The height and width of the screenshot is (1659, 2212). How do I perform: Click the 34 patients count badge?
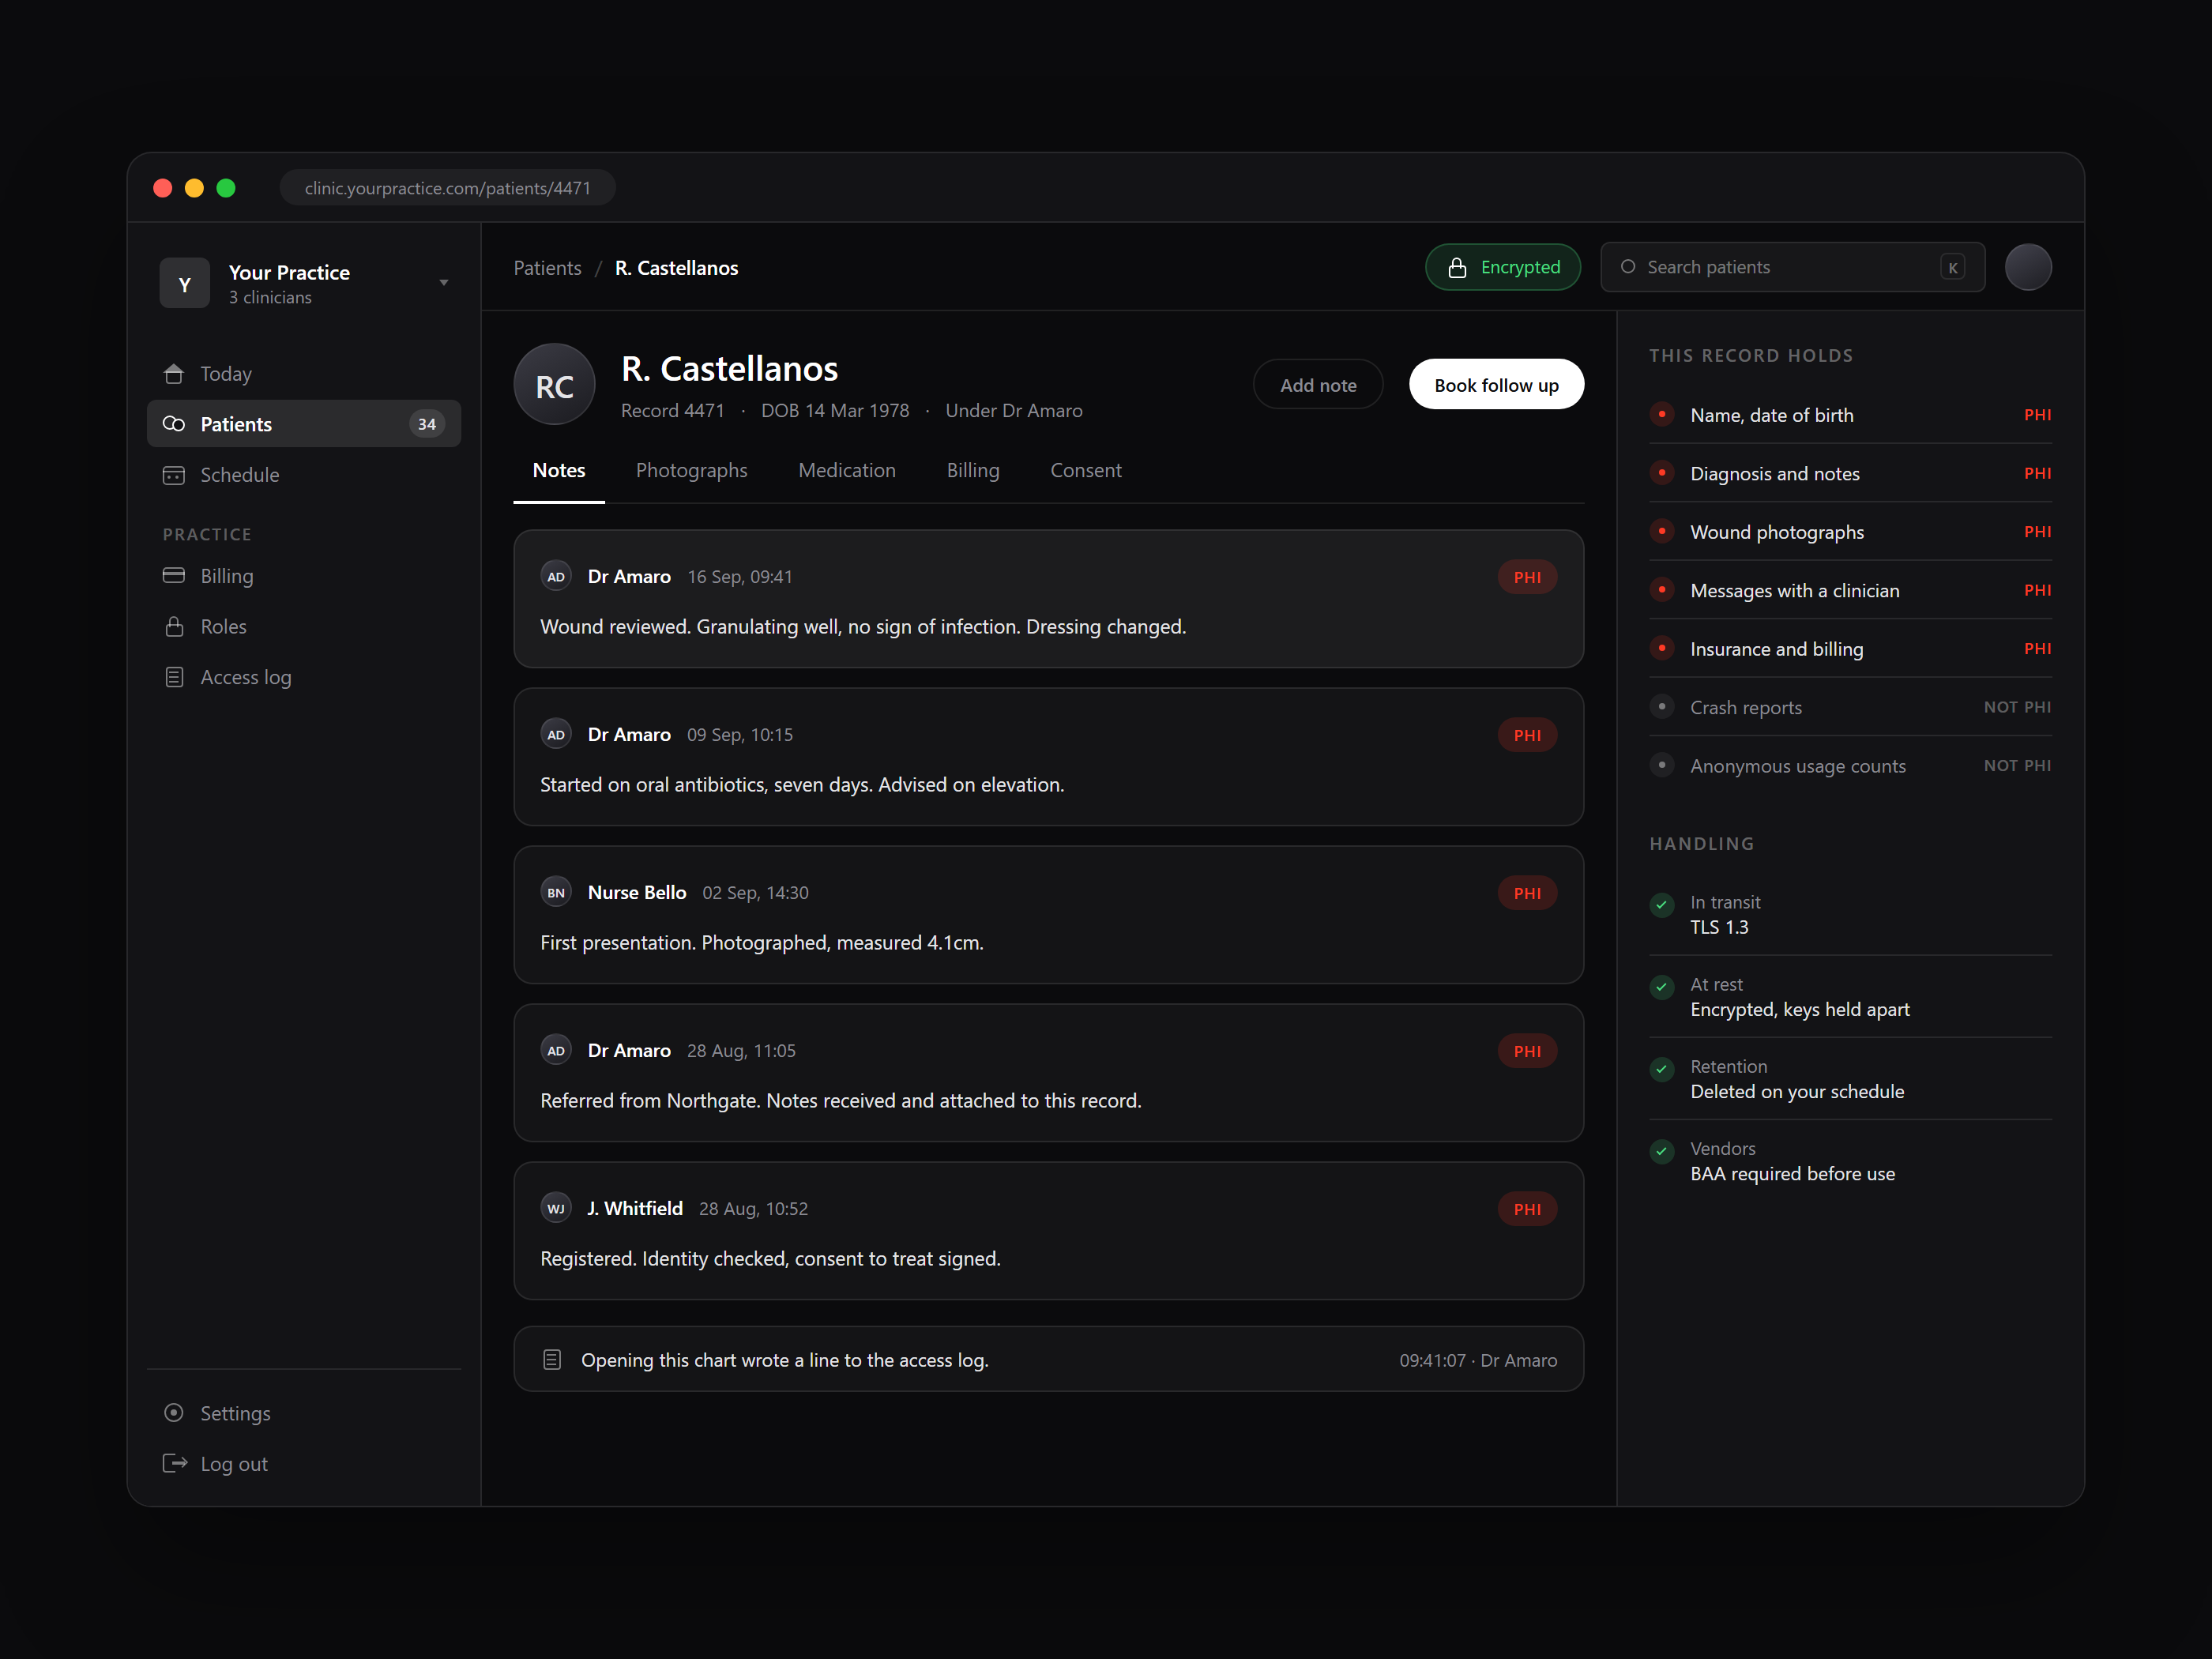tap(427, 424)
